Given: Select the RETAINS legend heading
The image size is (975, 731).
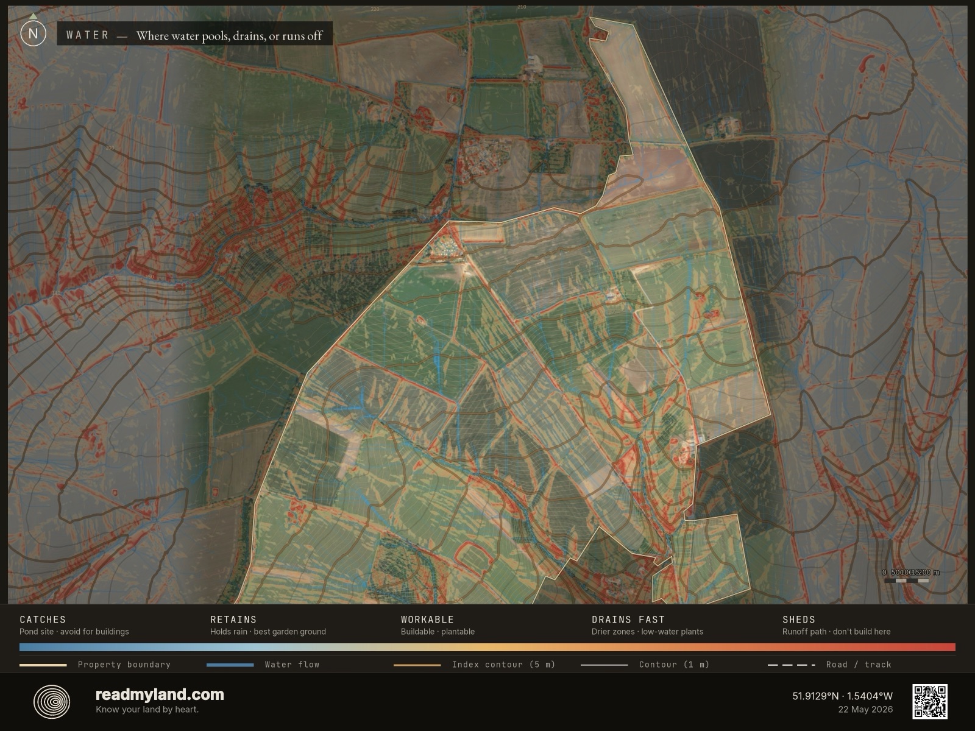Looking at the screenshot, I should (x=233, y=619).
